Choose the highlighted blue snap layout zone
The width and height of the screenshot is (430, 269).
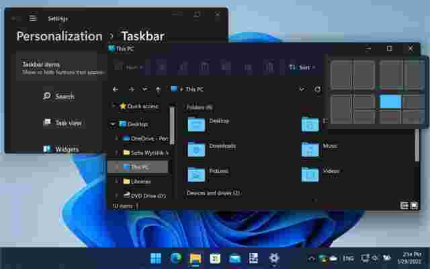(x=390, y=101)
